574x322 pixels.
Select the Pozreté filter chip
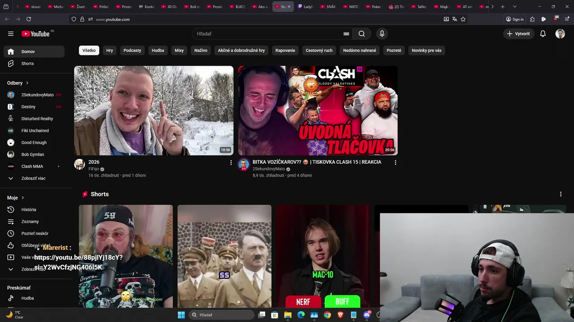(x=394, y=51)
